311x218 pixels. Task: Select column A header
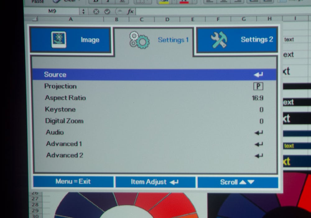click(x=70, y=19)
